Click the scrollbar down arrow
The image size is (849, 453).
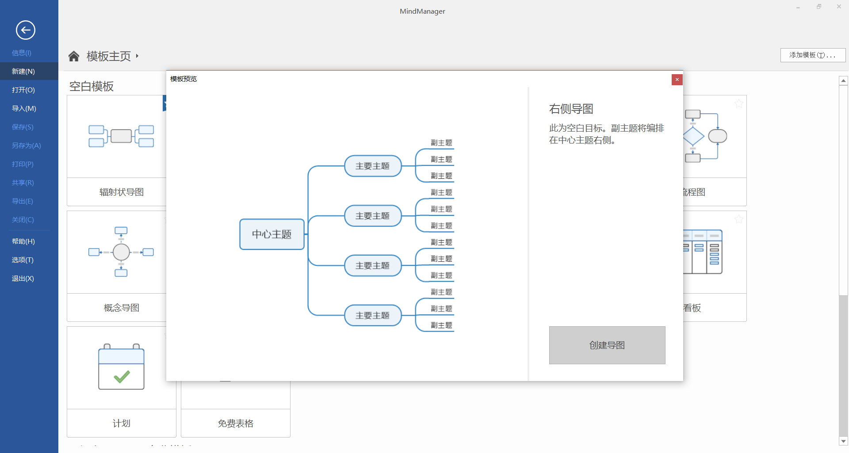pyautogui.click(x=844, y=442)
